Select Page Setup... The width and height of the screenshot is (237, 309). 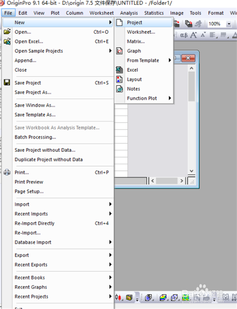tap(58, 191)
